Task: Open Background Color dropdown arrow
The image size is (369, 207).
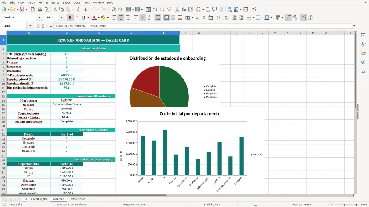Action: coord(108,18)
